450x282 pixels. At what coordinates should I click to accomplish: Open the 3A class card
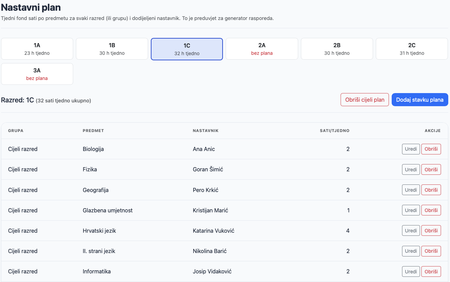(37, 74)
